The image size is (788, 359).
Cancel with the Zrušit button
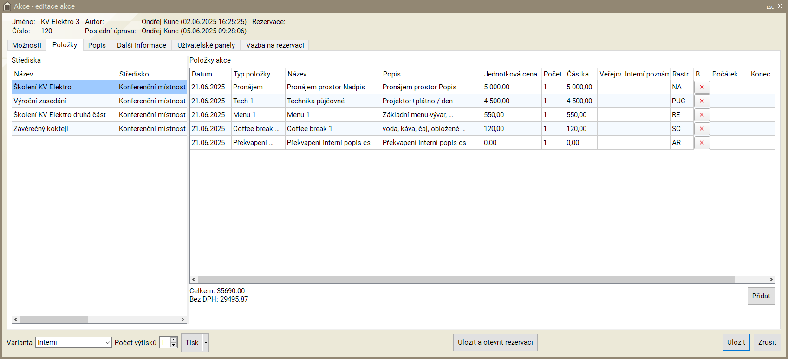(x=767, y=342)
